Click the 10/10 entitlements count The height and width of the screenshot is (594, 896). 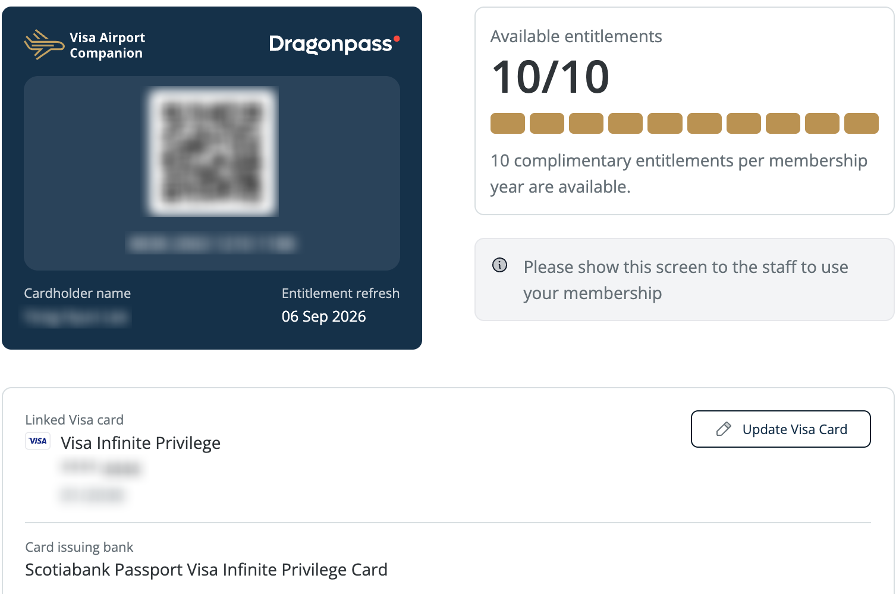(x=551, y=77)
